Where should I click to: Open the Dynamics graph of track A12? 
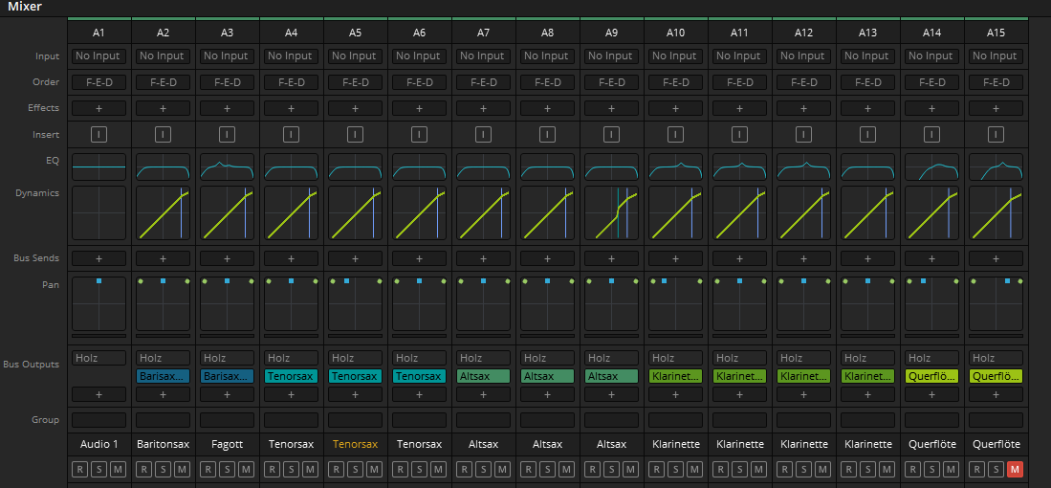(x=803, y=213)
